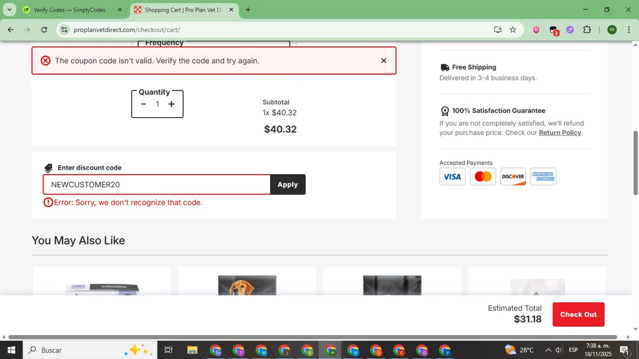Close the Verify Codes tab
Image resolution: width=639 pixels, height=359 pixels.
tap(120, 10)
